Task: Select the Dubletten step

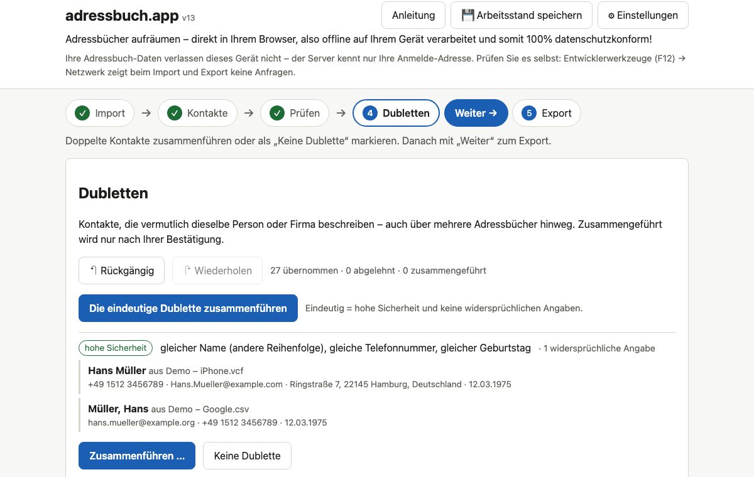Action: (x=396, y=113)
